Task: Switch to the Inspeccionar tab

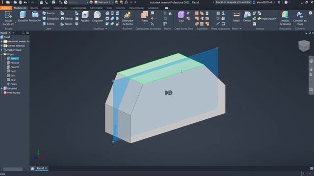Action: pos(60,8)
